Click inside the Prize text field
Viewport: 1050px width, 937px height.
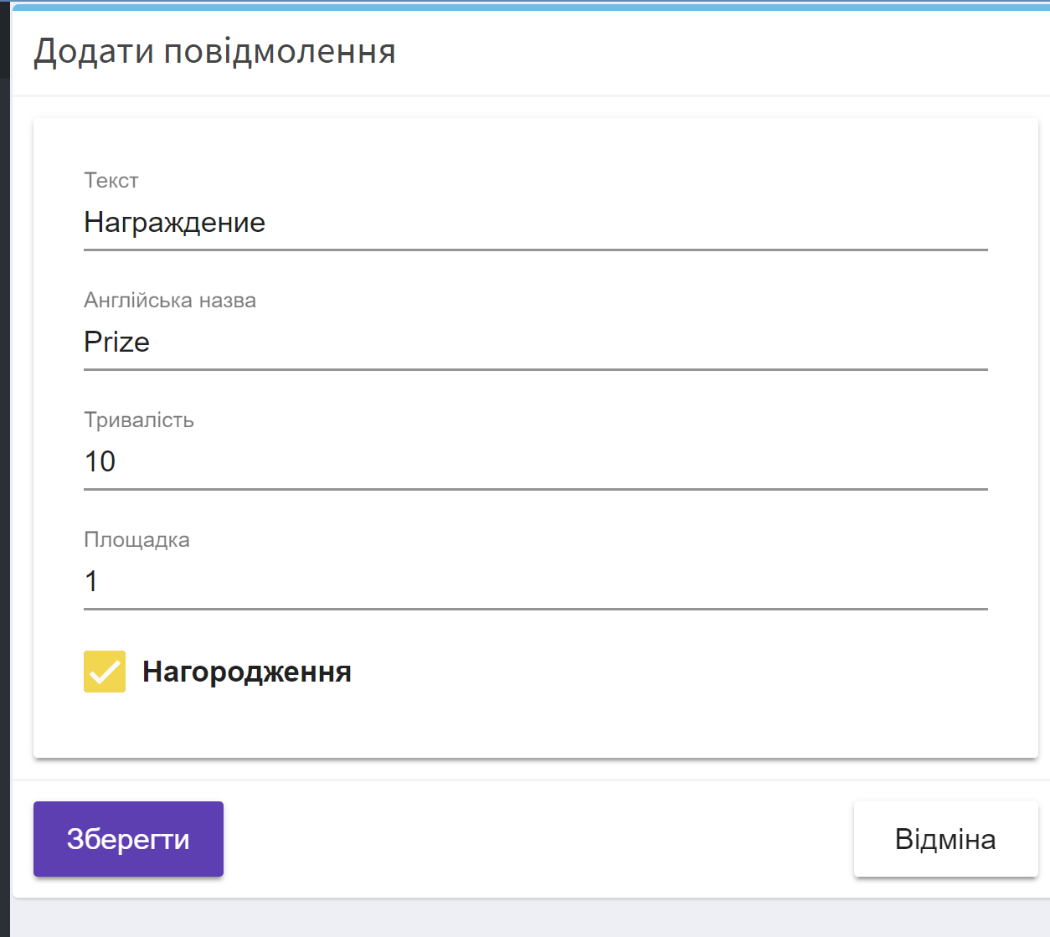(251, 342)
